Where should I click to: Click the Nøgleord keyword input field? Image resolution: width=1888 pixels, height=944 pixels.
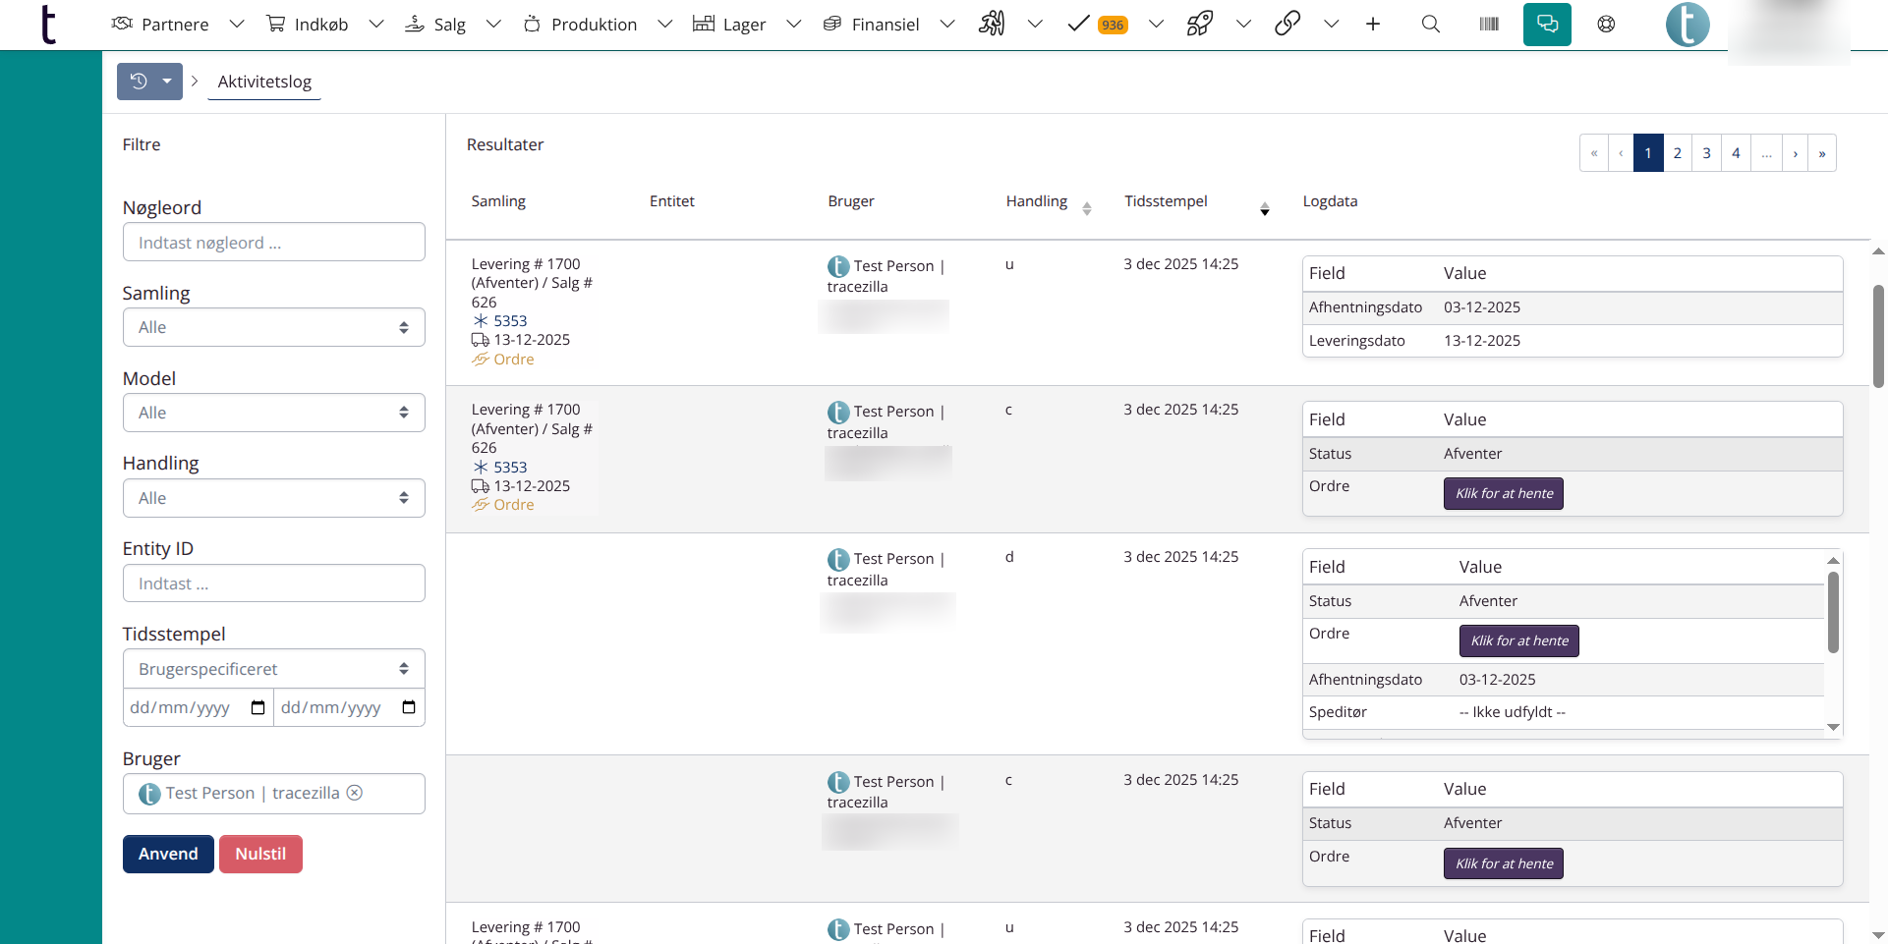click(x=273, y=243)
